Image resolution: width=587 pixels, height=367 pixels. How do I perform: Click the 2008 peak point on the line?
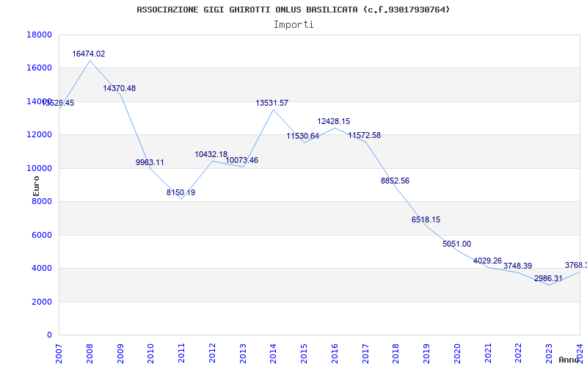[90, 60]
